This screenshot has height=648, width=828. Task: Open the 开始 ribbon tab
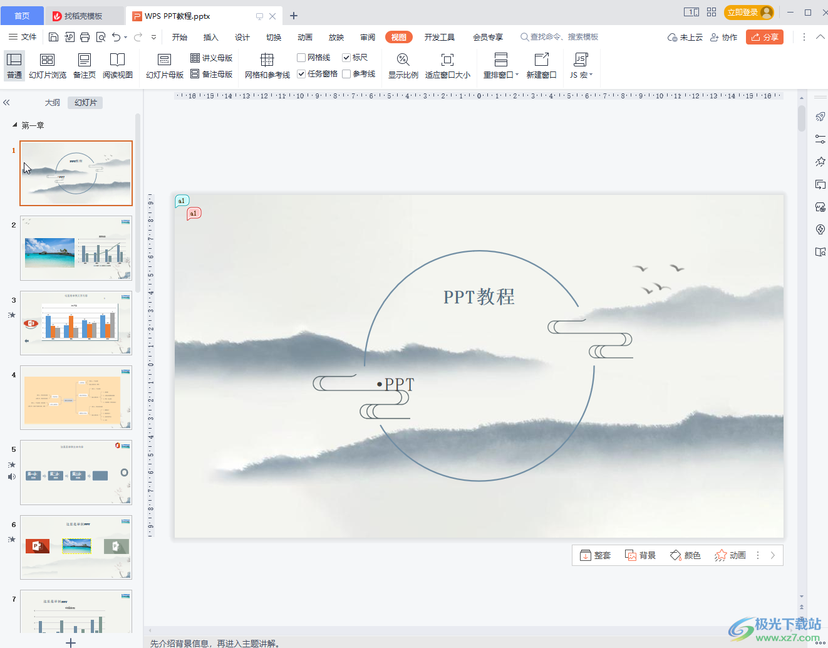point(180,37)
